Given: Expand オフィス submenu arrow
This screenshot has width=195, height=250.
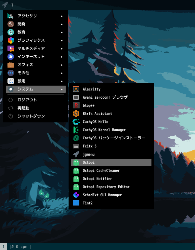Looking at the screenshot, I should tap(62, 65).
